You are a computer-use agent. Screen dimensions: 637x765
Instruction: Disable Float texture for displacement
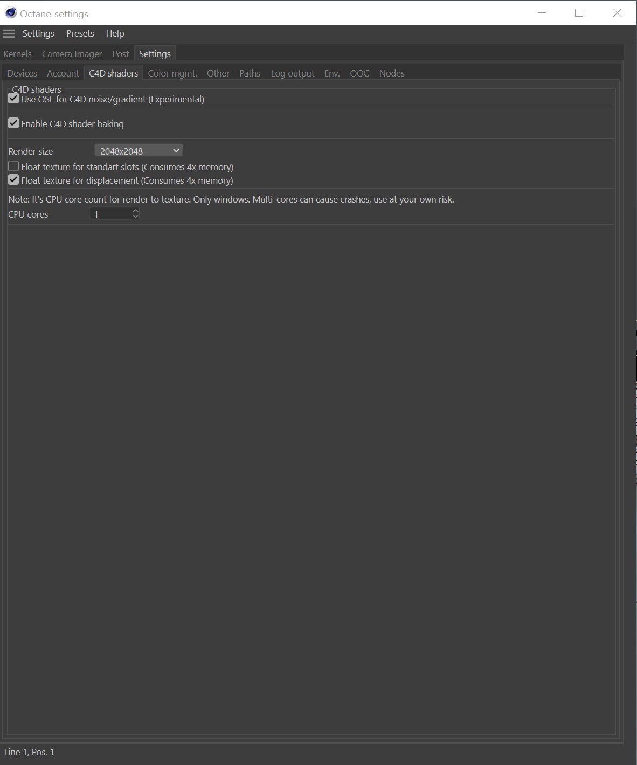(13, 180)
